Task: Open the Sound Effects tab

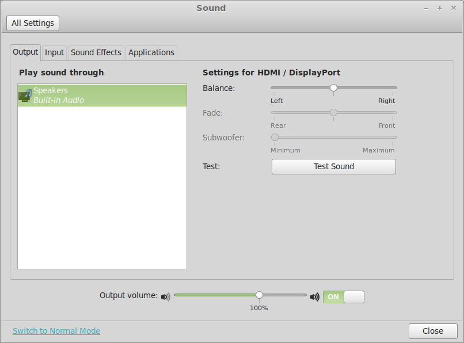Action: point(96,53)
